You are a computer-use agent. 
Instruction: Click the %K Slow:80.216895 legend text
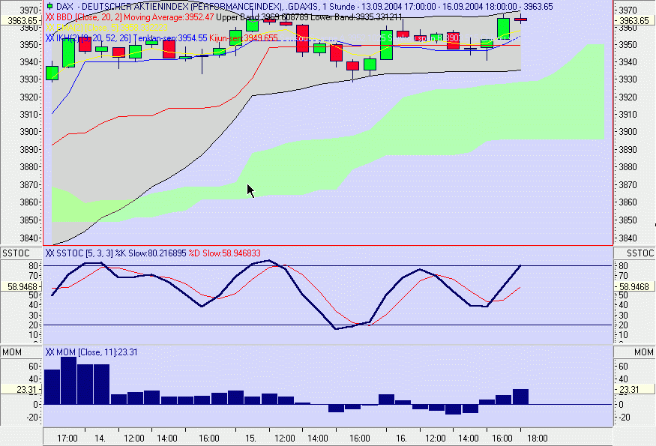click(x=151, y=253)
